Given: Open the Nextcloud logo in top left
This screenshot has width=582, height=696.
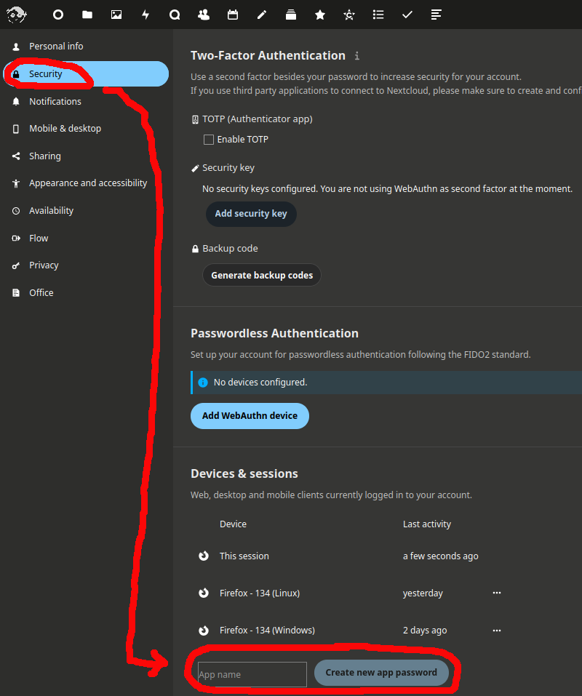Looking at the screenshot, I should (x=16, y=15).
